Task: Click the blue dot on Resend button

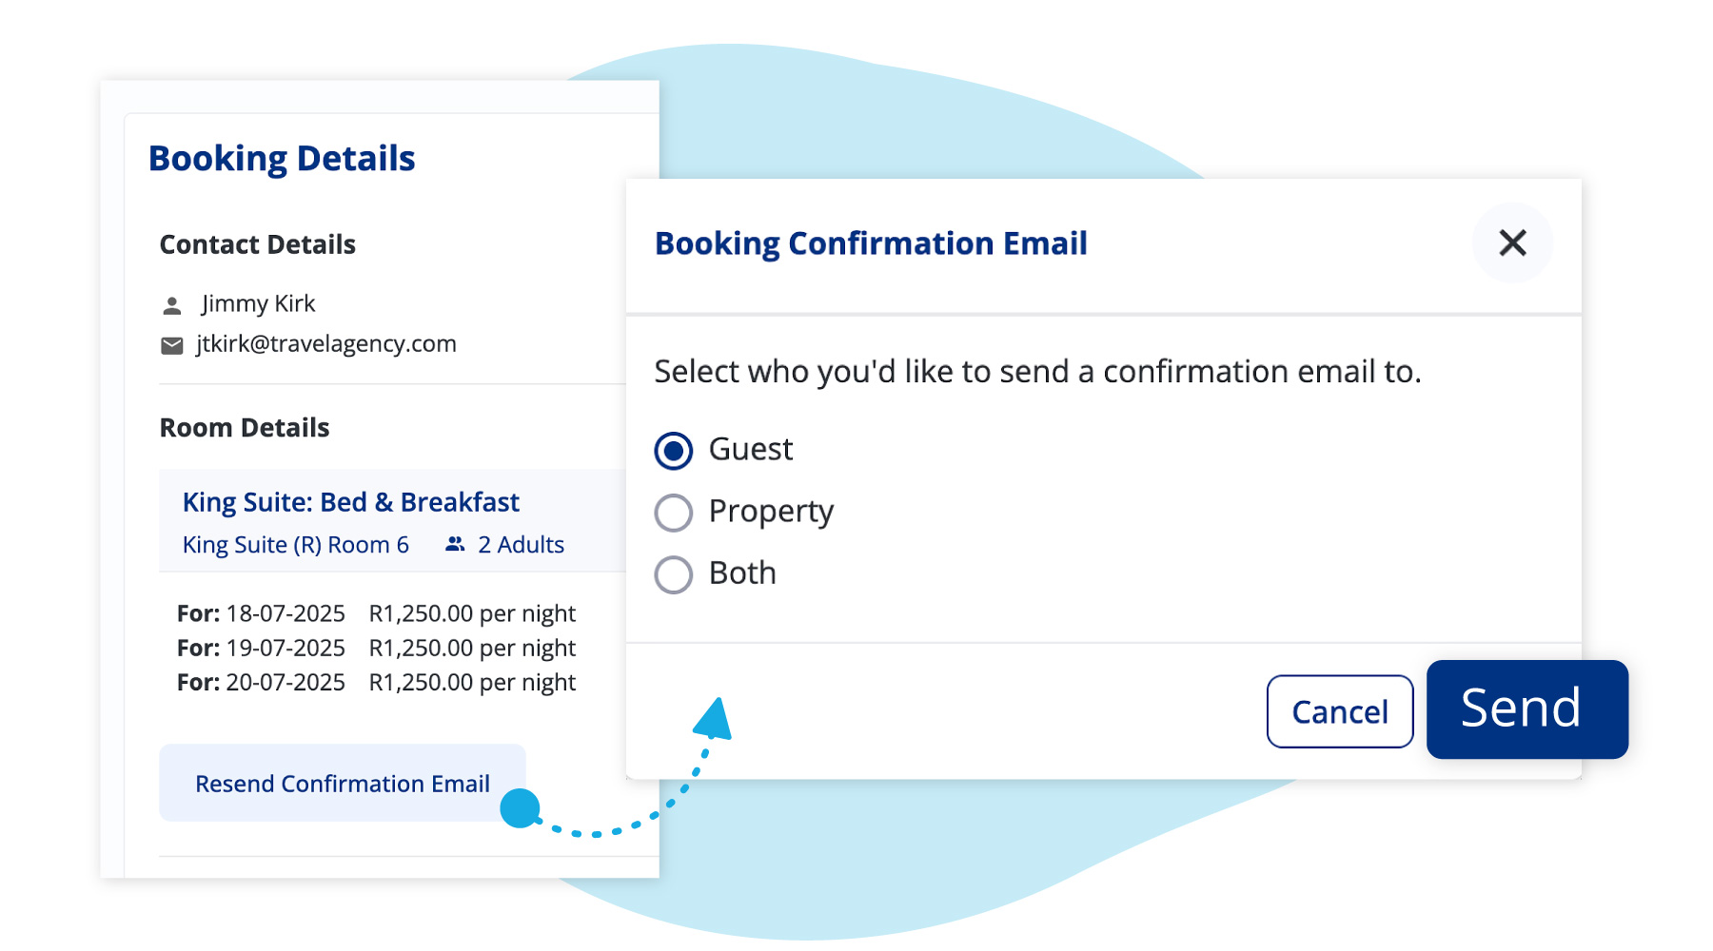Action: [520, 808]
